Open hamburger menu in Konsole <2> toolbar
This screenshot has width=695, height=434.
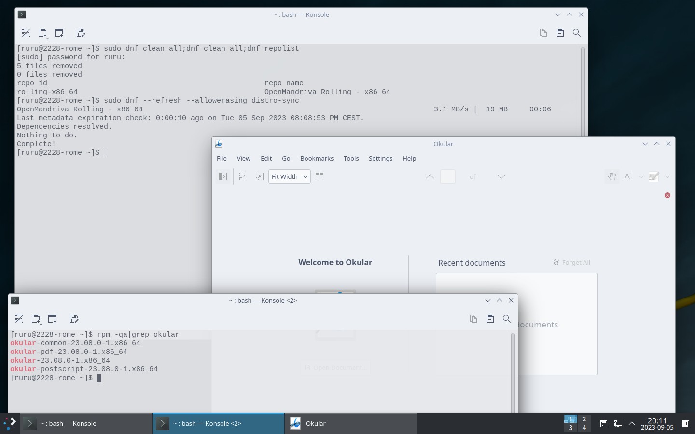coord(19,319)
